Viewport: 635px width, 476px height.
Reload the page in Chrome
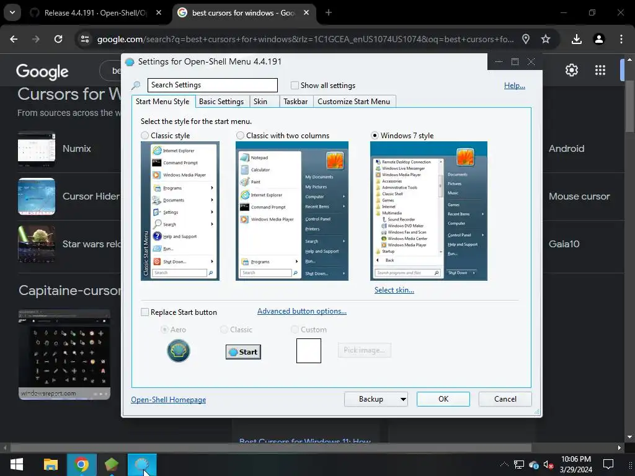(x=58, y=39)
